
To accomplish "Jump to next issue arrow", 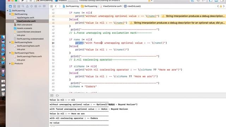I will (224, 6).
